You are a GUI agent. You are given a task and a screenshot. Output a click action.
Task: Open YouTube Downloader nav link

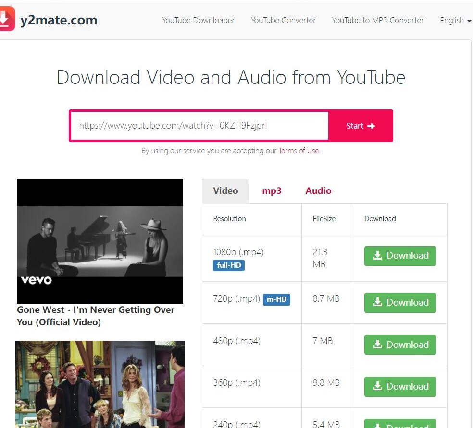tap(198, 20)
